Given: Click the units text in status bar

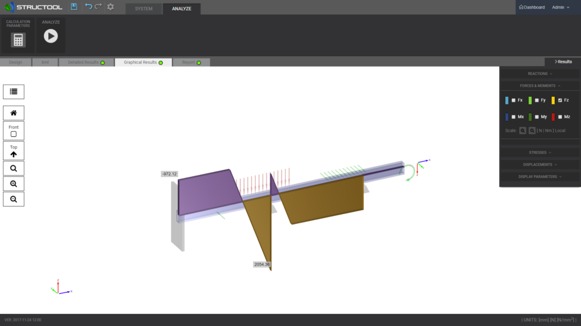Looking at the screenshot, I should [x=549, y=320].
